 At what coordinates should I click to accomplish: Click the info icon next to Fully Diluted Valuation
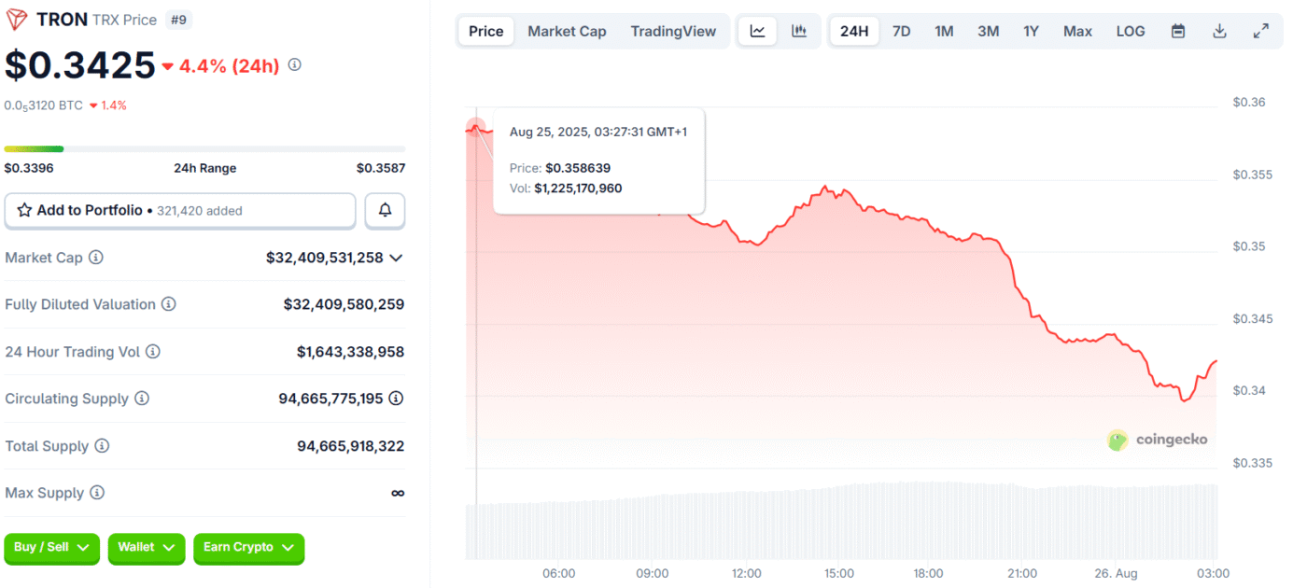pos(168,304)
